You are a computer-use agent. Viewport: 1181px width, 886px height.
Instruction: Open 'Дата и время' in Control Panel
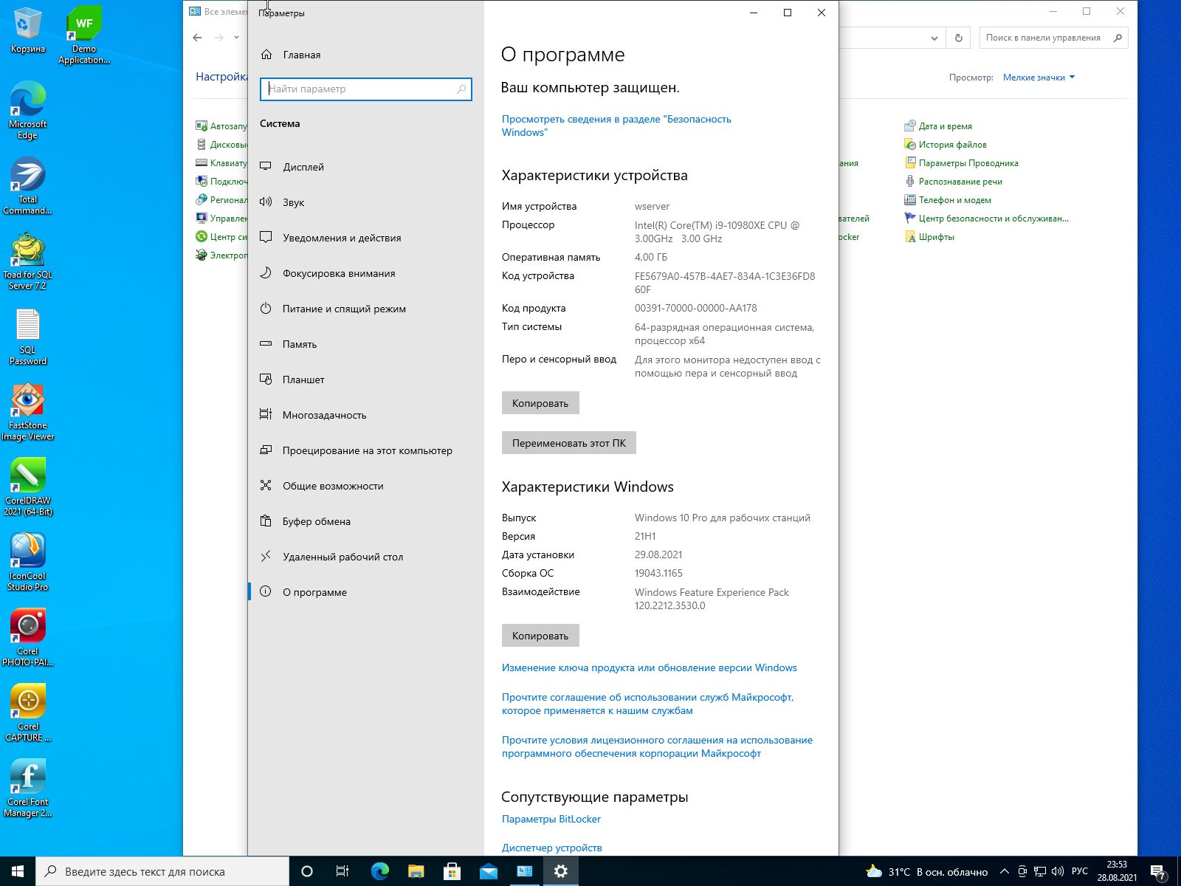938,126
